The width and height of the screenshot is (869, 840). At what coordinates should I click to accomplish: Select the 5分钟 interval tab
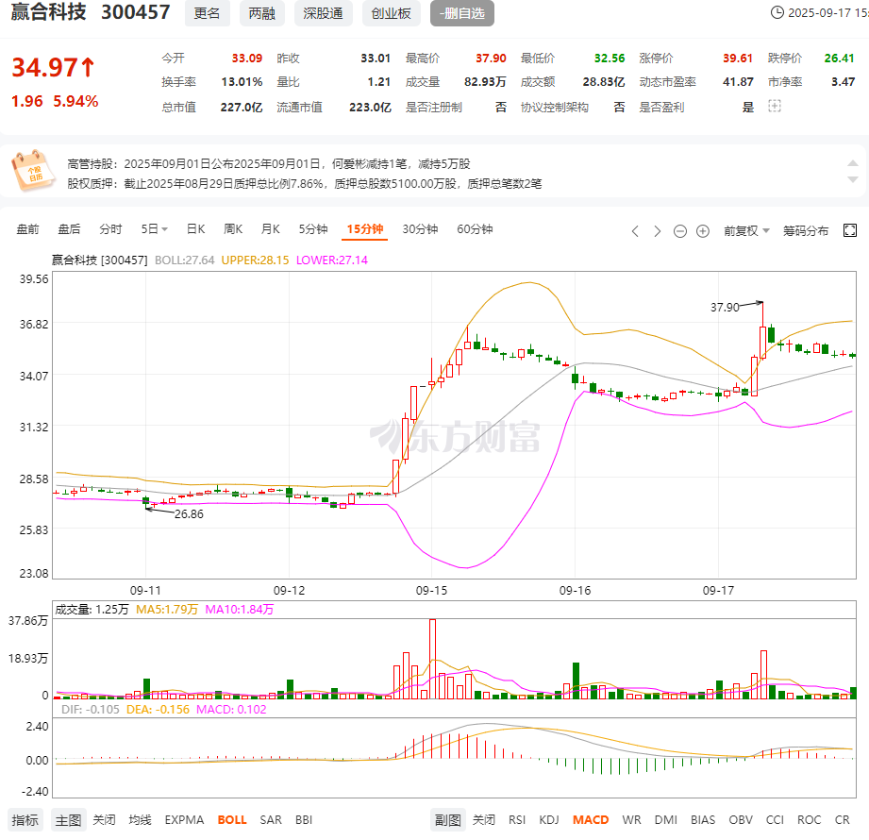[313, 229]
